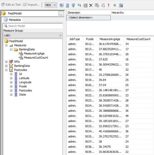154x155 pixels.
Task: Expand the State attribute under Postcodes
Action: tap(11, 95)
